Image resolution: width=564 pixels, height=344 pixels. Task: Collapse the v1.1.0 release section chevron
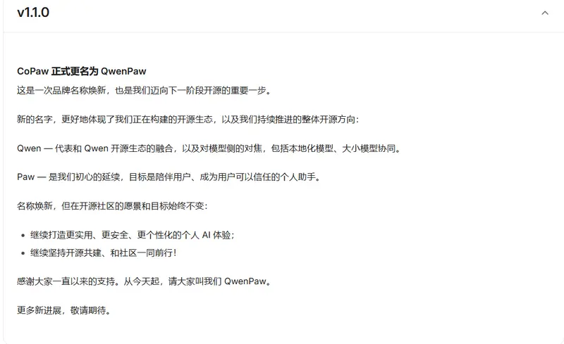pos(545,13)
